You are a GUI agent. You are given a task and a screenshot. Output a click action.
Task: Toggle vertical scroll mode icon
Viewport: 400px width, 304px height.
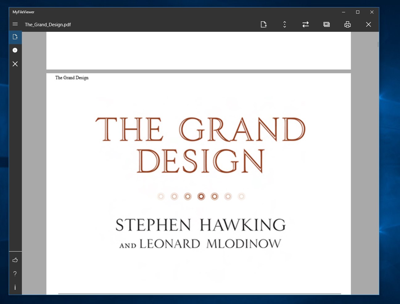click(285, 24)
